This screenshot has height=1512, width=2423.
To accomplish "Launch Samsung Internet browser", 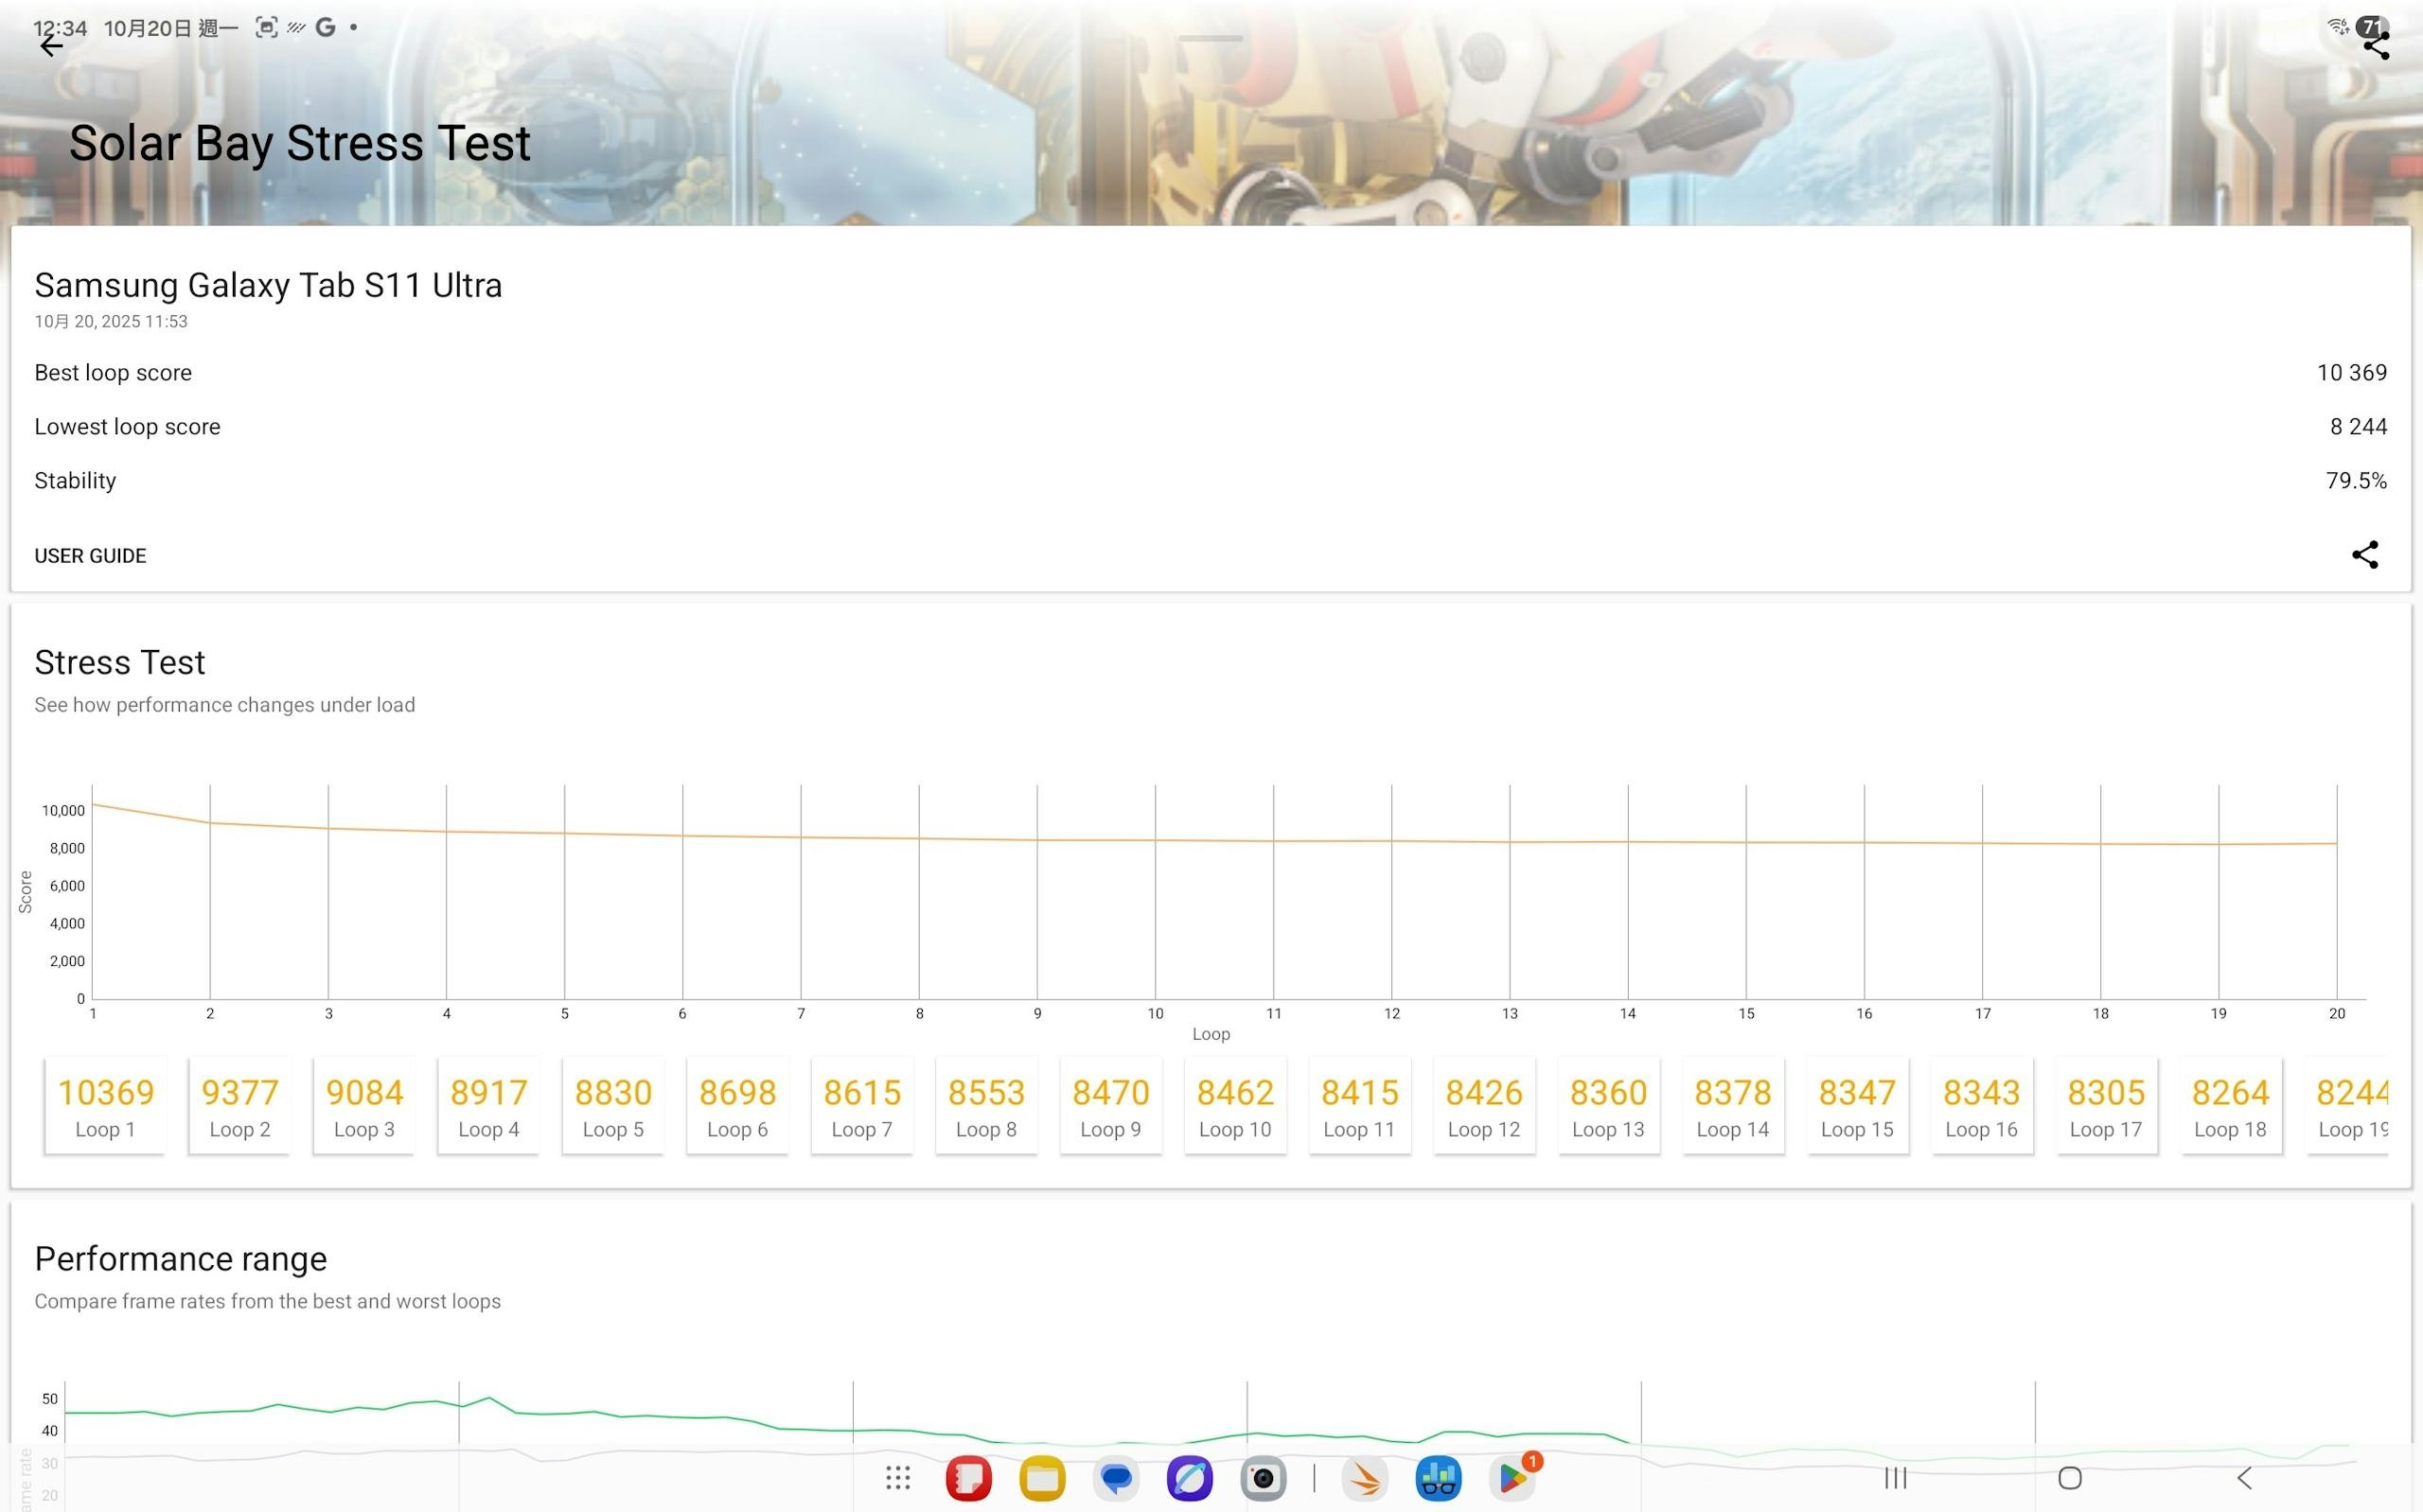I will tap(1189, 1478).
